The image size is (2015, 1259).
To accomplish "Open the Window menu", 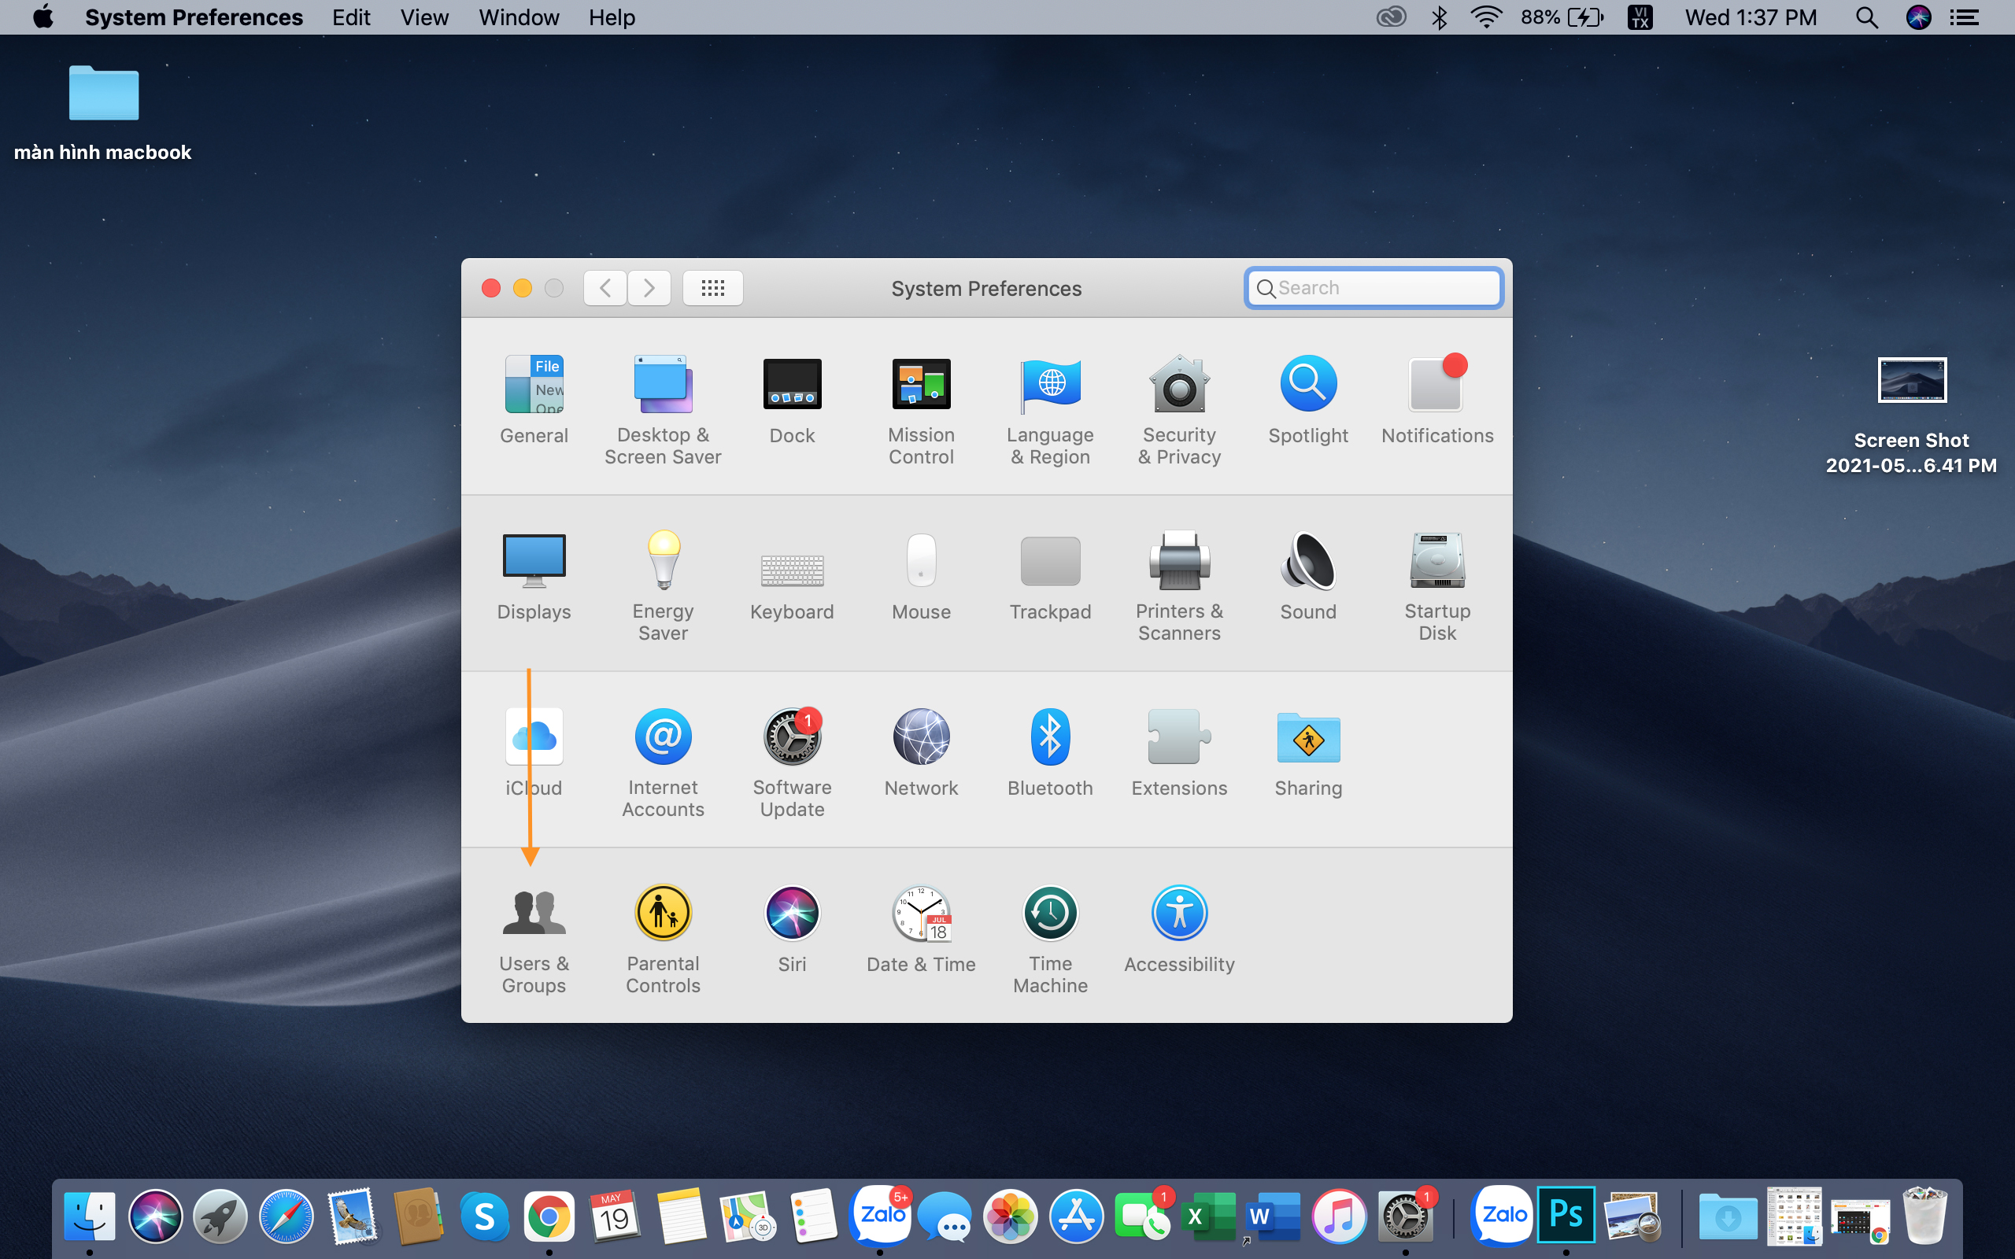I will 519,17.
